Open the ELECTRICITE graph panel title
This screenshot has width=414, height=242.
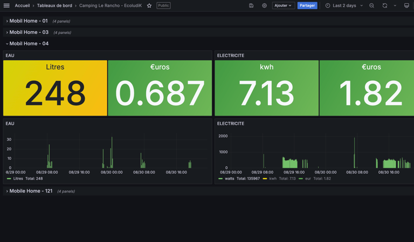click(231, 124)
